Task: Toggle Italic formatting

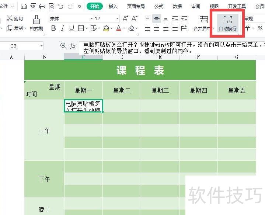Action: pyautogui.click(x=63, y=28)
